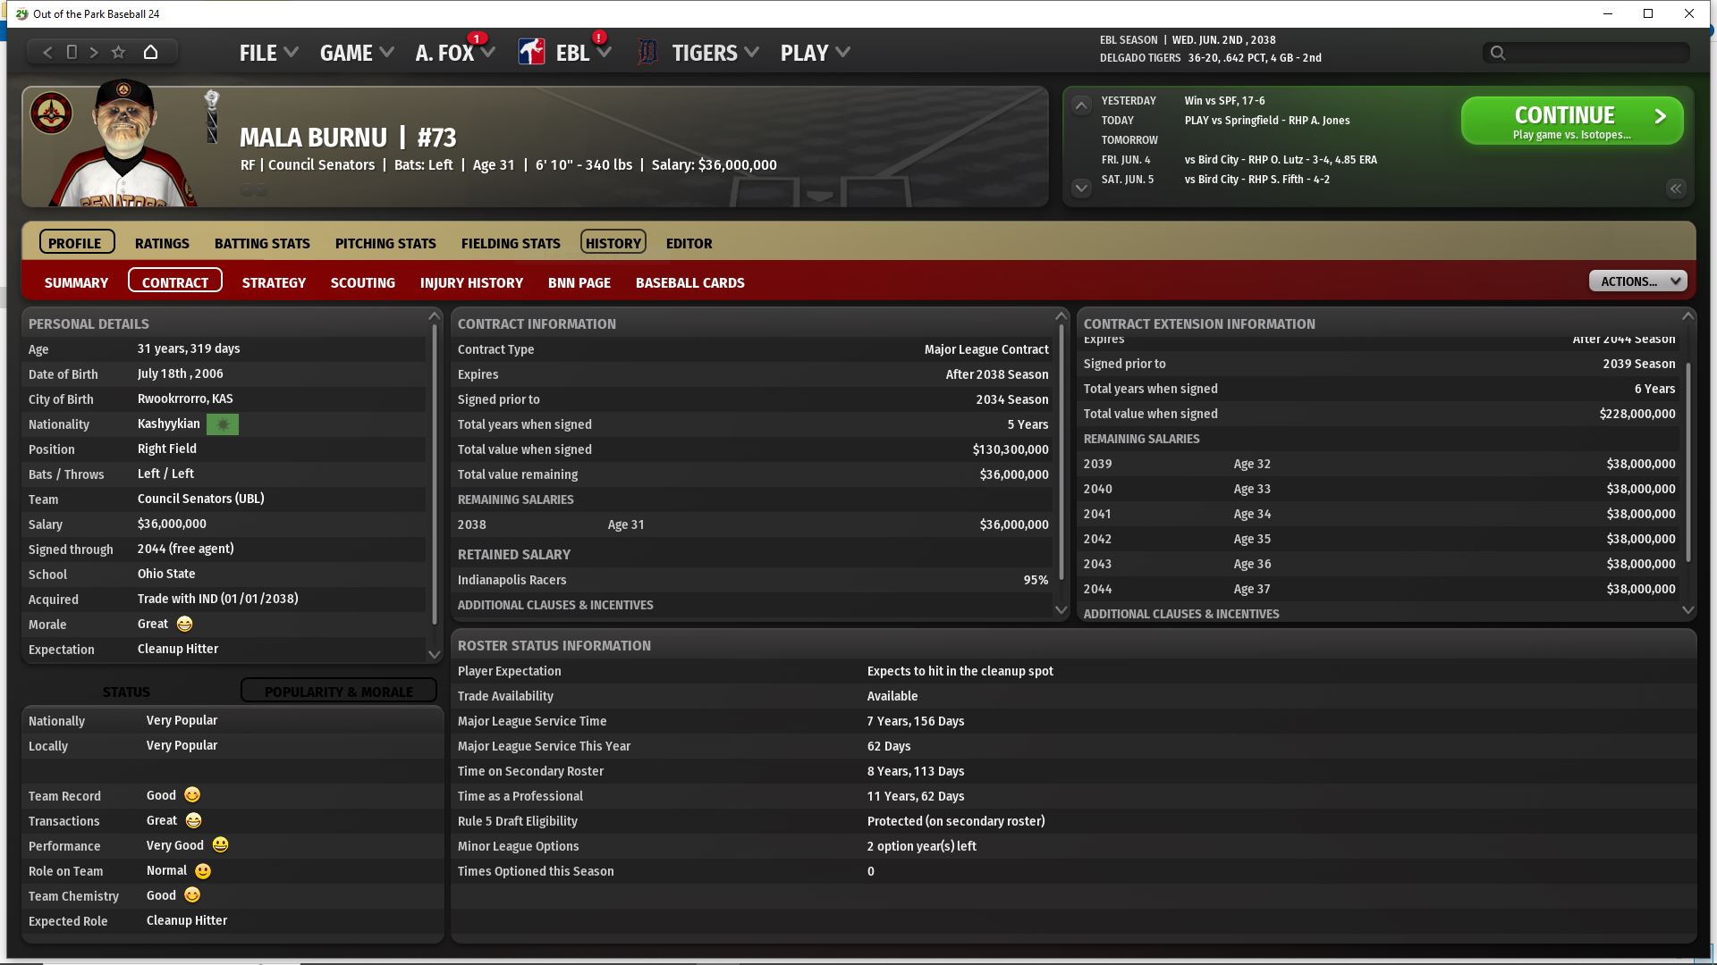Select the Status toggle tab
The width and height of the screenshot is (1717, 965).
126,692
